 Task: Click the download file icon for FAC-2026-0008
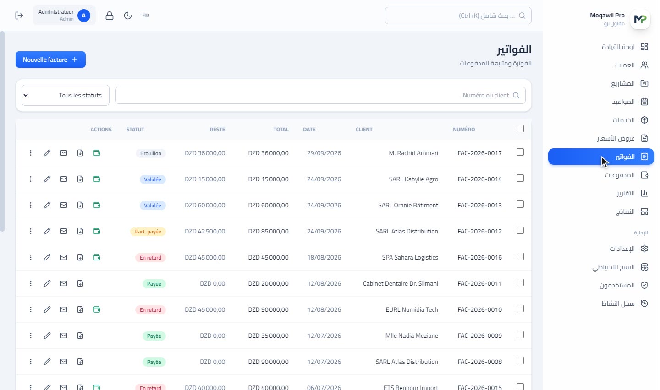click(80, 362)
